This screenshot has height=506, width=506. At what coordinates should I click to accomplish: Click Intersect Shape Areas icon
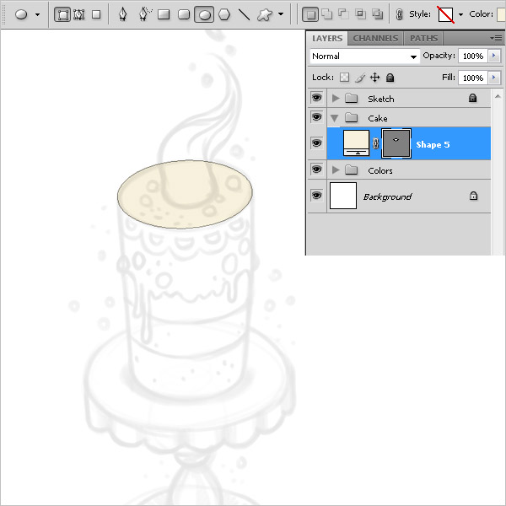(x=360, y=14)
